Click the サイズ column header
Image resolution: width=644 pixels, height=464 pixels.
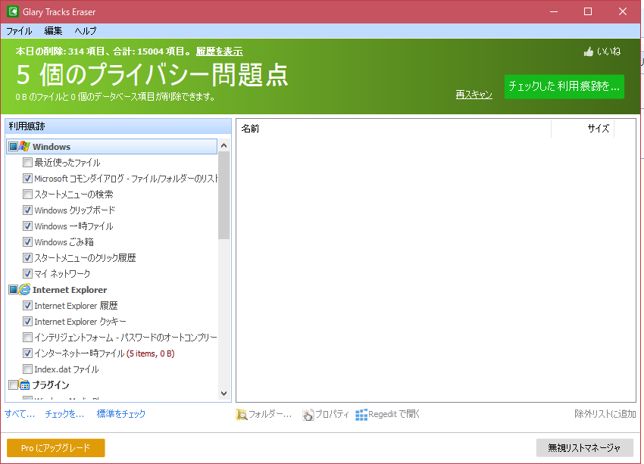583,129
